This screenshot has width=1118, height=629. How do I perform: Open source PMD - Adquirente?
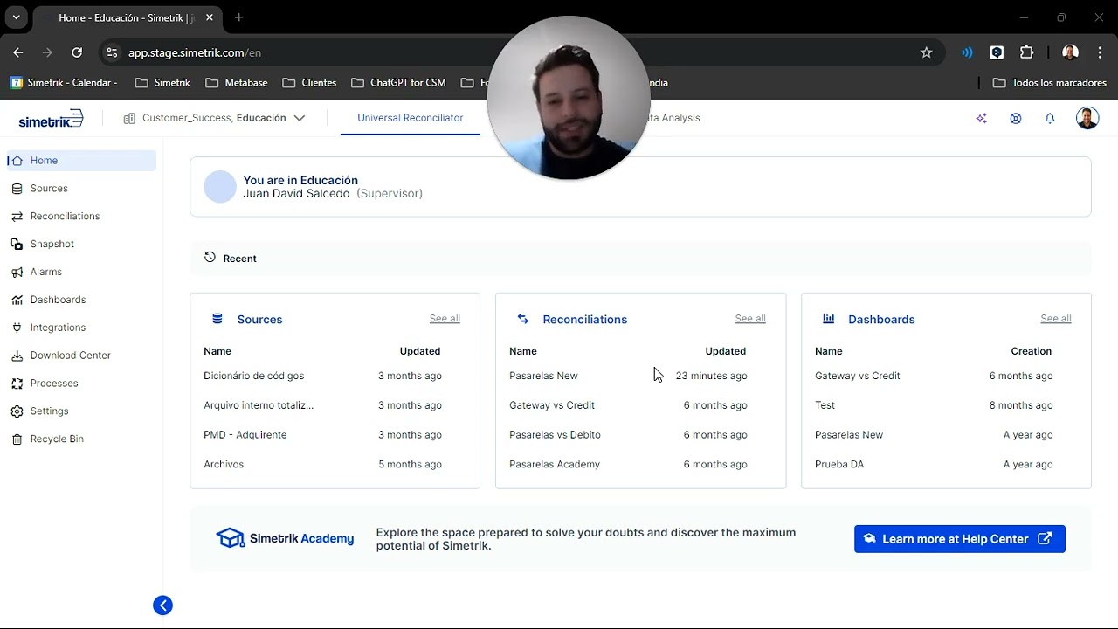click(245, 435)
